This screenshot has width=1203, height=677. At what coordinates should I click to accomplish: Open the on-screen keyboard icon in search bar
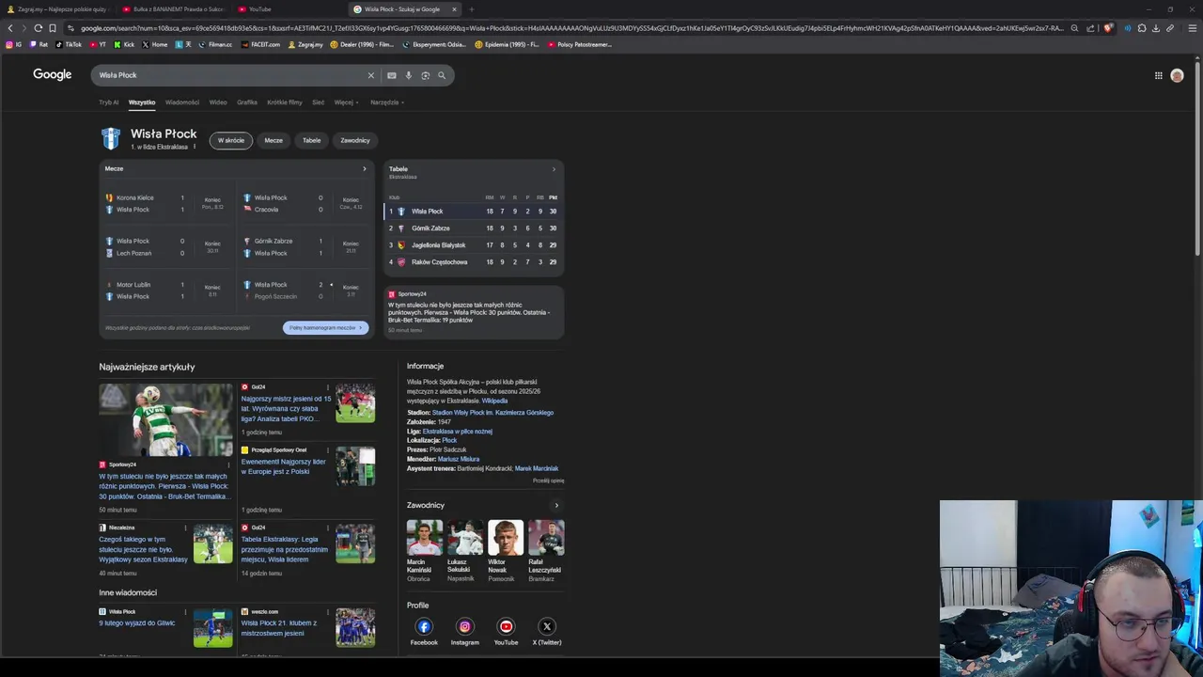pyautogui.click(x=392, y=75)
